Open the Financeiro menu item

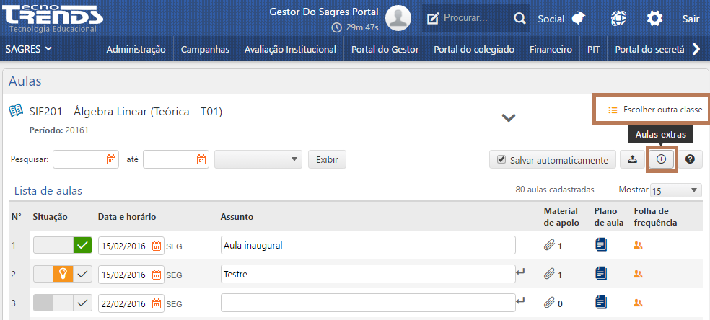click(551, 50)
